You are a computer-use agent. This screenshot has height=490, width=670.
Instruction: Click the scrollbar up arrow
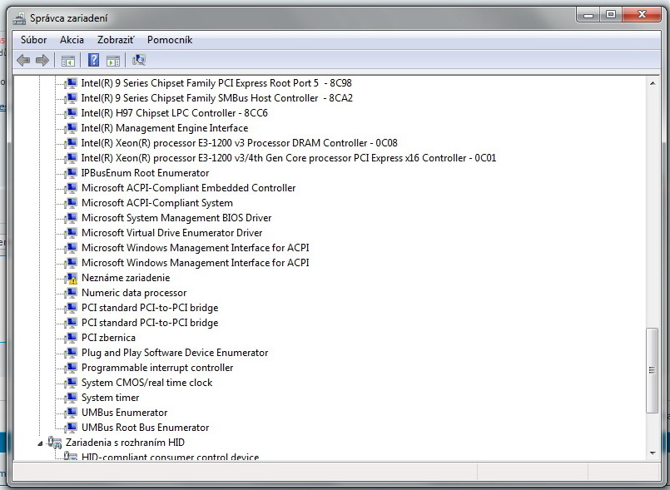point(652,83)
